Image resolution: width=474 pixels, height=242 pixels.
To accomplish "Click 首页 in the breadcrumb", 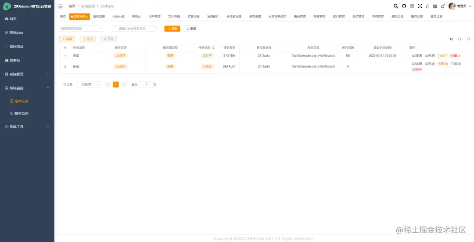I will [72, 6].
